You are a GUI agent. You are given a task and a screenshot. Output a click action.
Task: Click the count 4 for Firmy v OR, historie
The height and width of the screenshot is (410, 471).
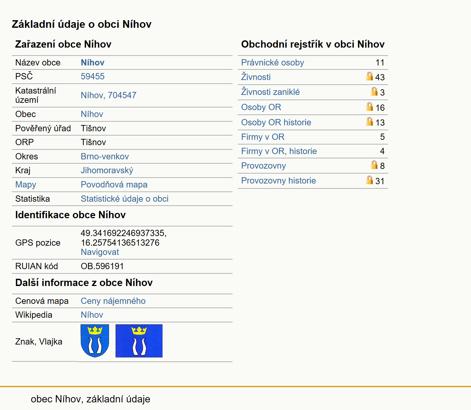pos(382,151)
